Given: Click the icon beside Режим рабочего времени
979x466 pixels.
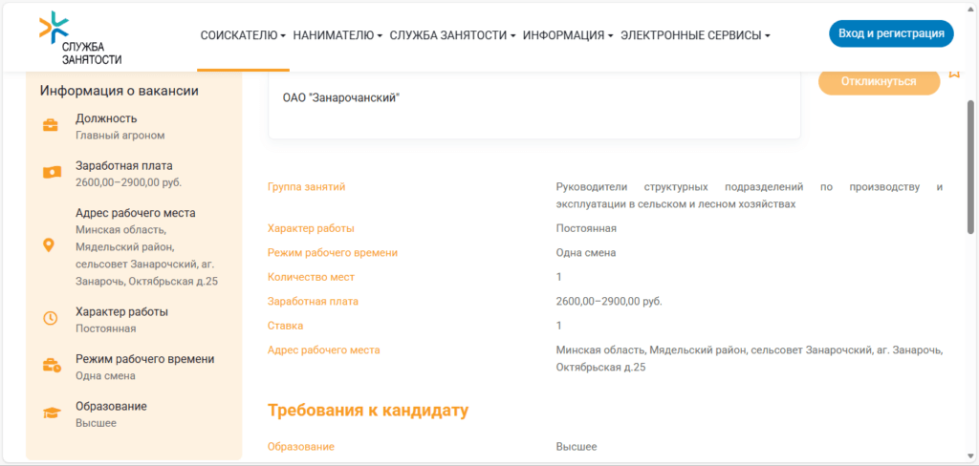Looking at the screenshot, I should 51,366.
